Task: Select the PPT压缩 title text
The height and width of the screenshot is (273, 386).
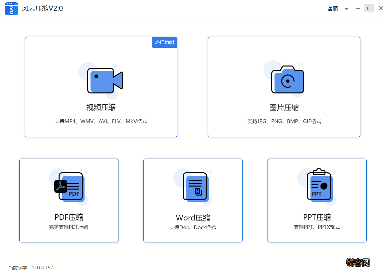Action: (x=317, y=217)
